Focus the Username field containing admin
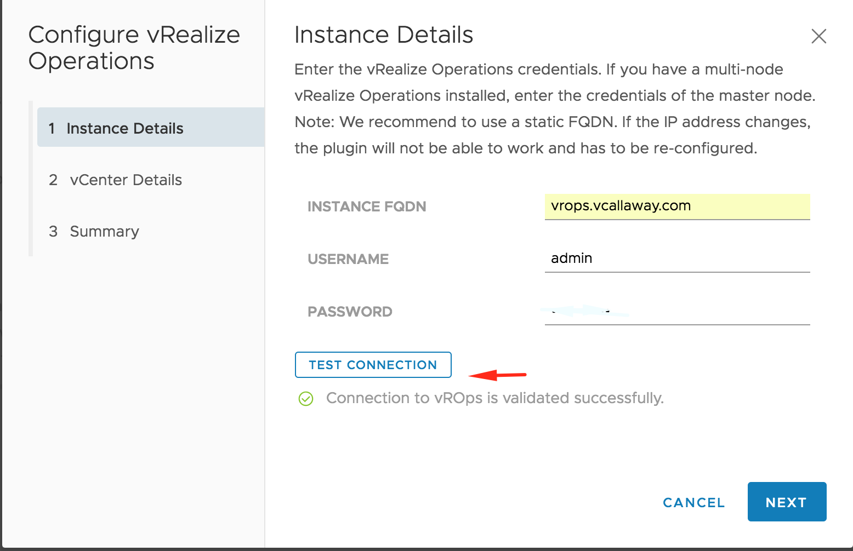This screenshot has height=551, width=853. coord(677,259)
